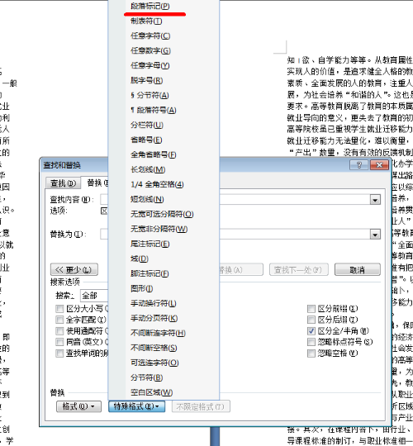Uncheck the 区分全/半角 checkbox
This screenshot has width=413, height=446.
tap(311, 331)
